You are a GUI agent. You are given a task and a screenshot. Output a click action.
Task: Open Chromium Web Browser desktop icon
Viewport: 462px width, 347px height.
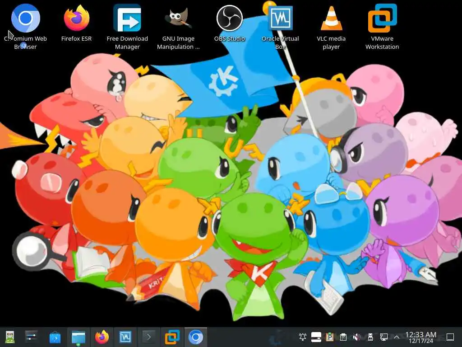[x=25, y=18]
